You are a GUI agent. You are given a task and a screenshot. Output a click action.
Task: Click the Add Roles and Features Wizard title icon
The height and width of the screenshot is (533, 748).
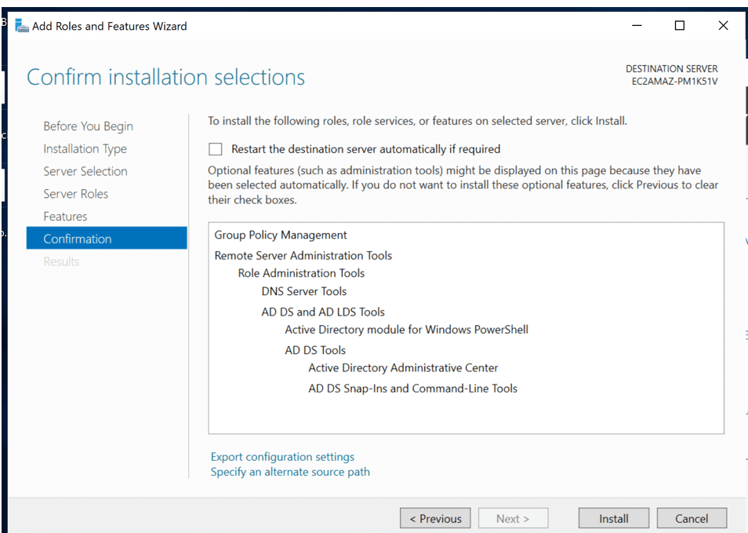coord(22,26)
